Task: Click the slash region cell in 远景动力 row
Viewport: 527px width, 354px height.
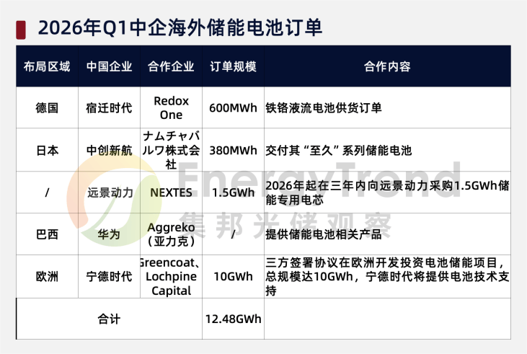Action: pos(47,193)
